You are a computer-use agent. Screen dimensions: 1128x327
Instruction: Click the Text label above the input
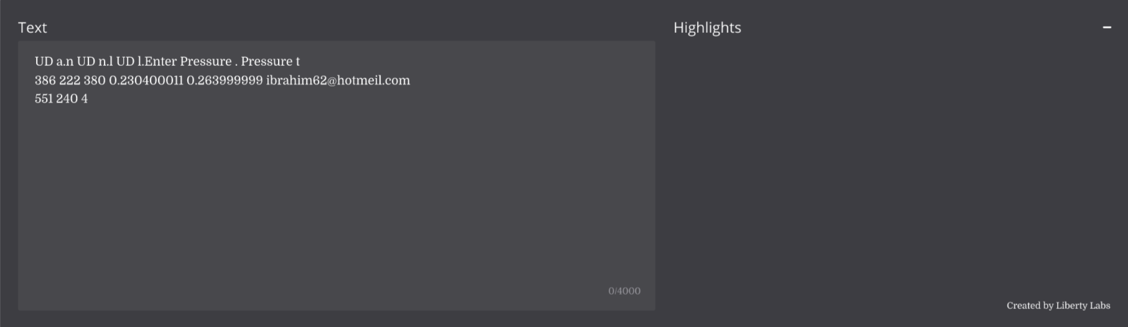pos(32,27)
